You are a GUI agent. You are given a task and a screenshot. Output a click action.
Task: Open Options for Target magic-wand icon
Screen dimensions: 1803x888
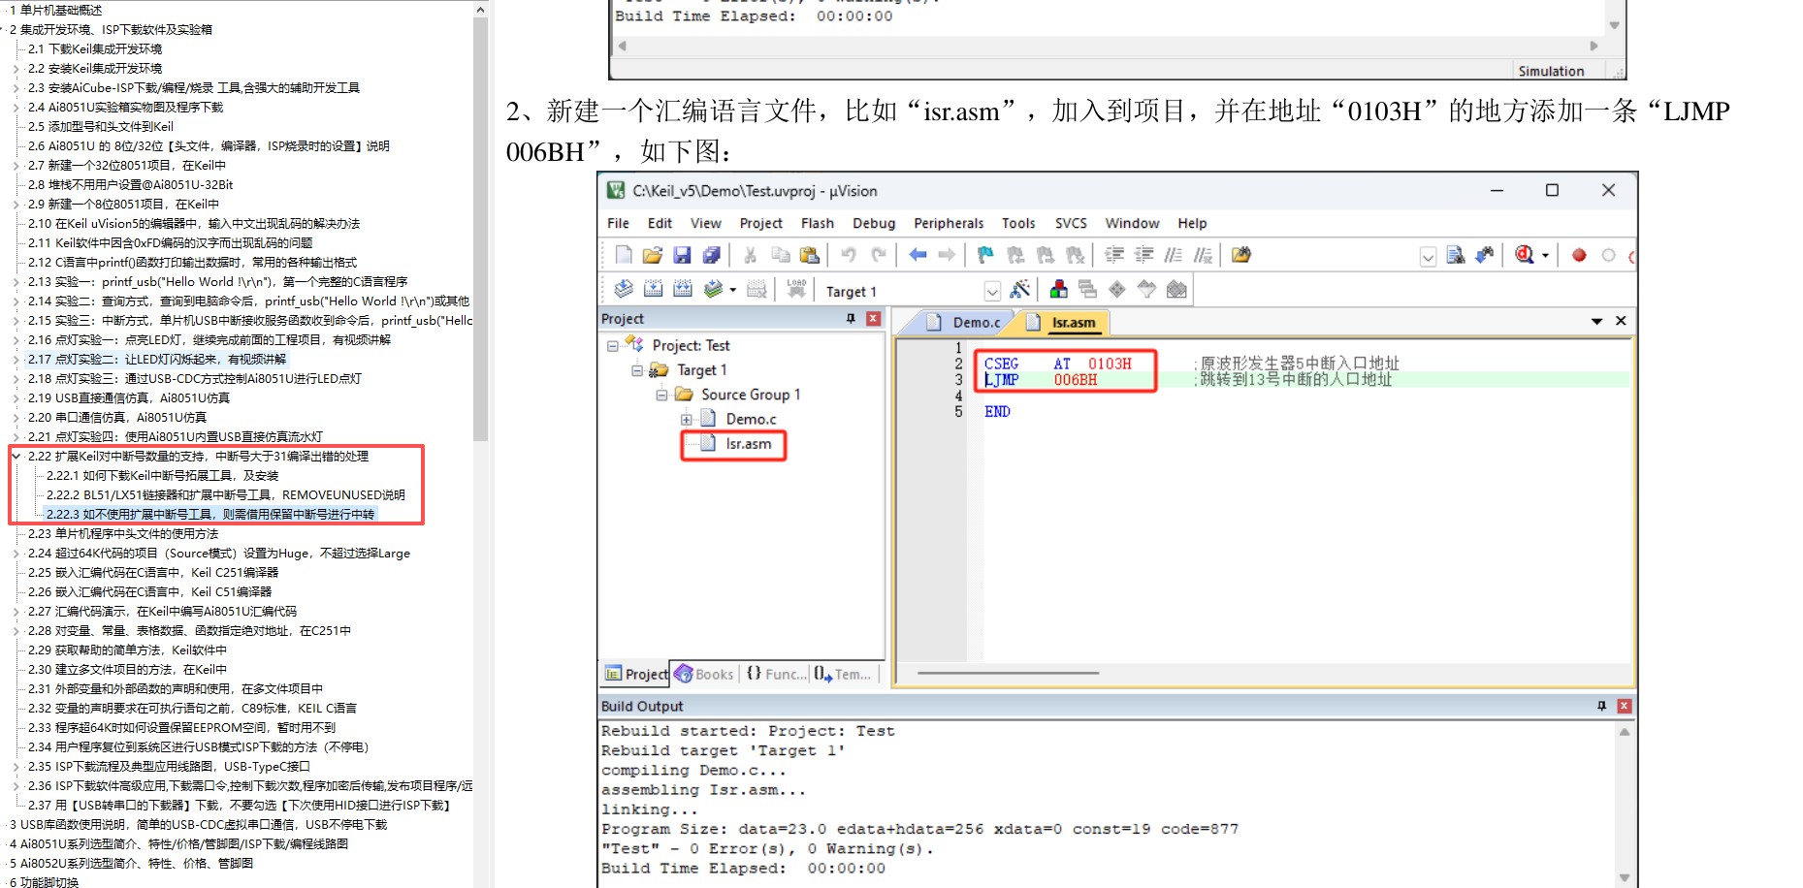[x=1019, y=289]
